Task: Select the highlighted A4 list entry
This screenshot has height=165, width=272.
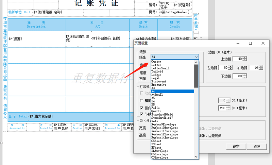Action: point(172,91)
